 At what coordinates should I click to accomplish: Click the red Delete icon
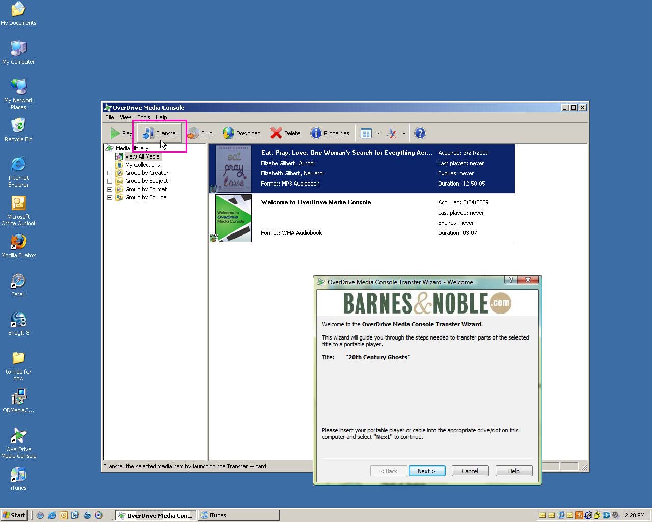276,133
